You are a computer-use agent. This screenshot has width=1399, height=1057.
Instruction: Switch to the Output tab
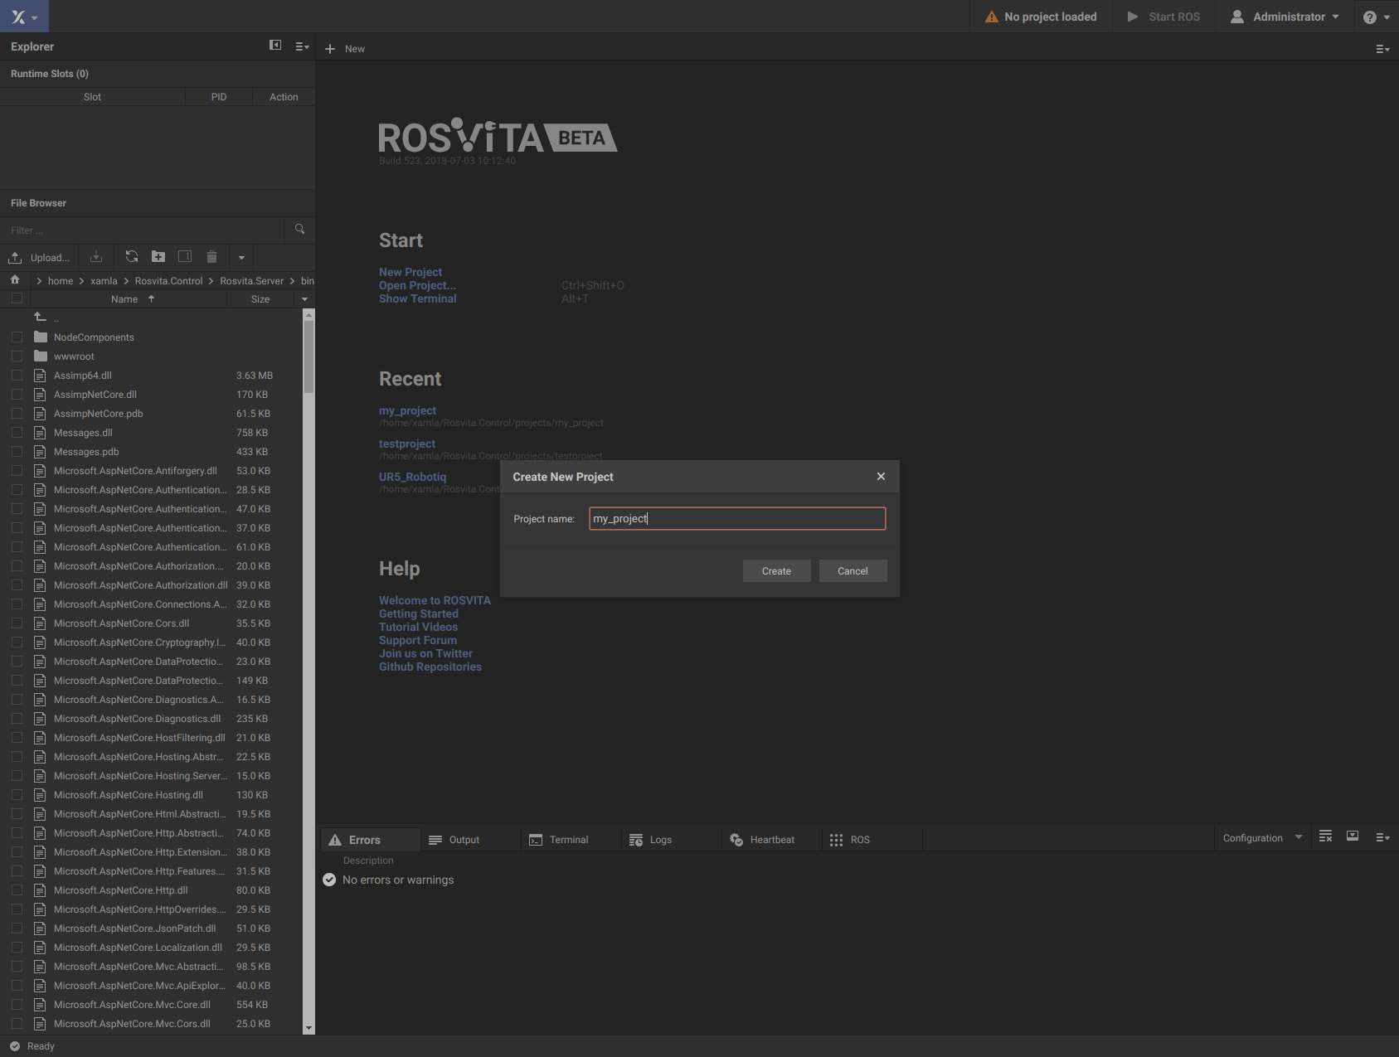click(471, 840)
